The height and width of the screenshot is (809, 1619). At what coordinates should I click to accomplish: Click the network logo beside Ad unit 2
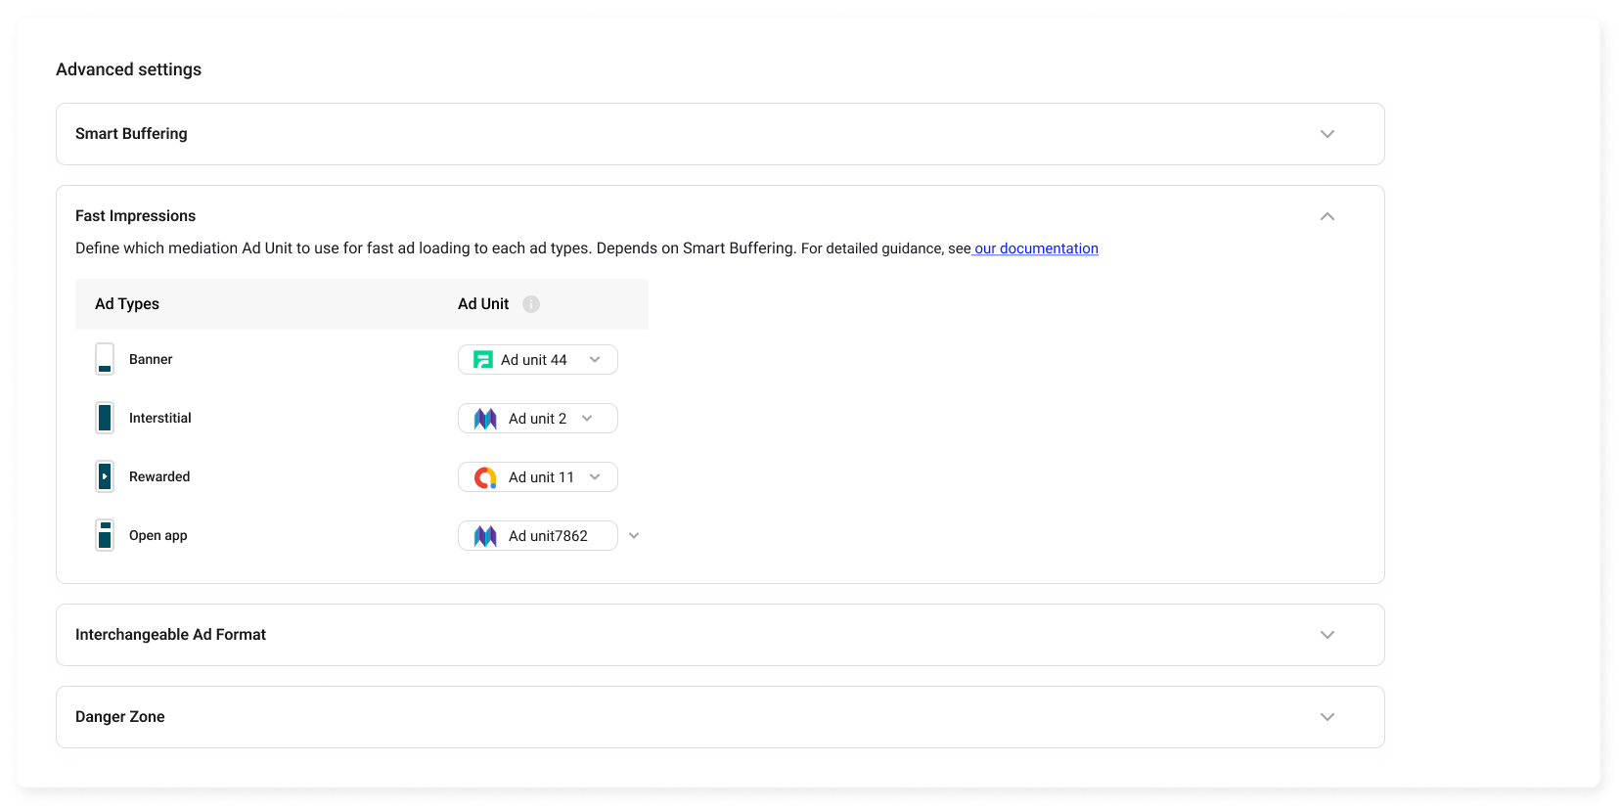(485, 419)
